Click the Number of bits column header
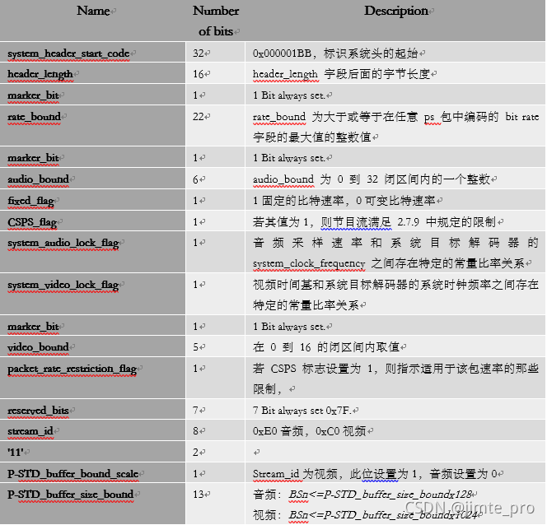Viewport: 547px width, 525px height. pyautogui.click(x=216, y=21)
